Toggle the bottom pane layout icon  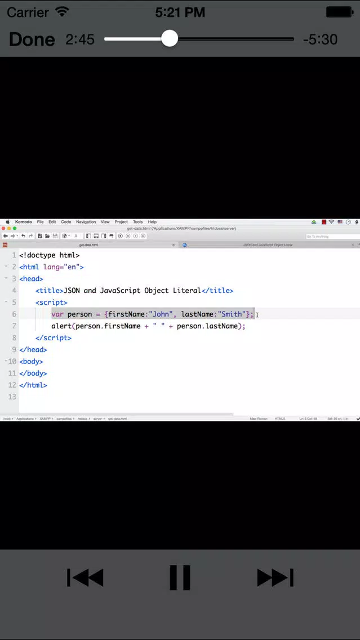[96, 236]
